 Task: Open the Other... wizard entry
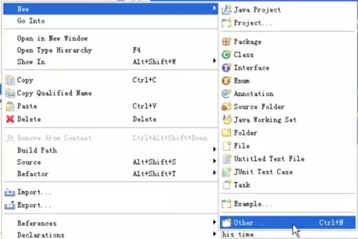tap(288, 223)
